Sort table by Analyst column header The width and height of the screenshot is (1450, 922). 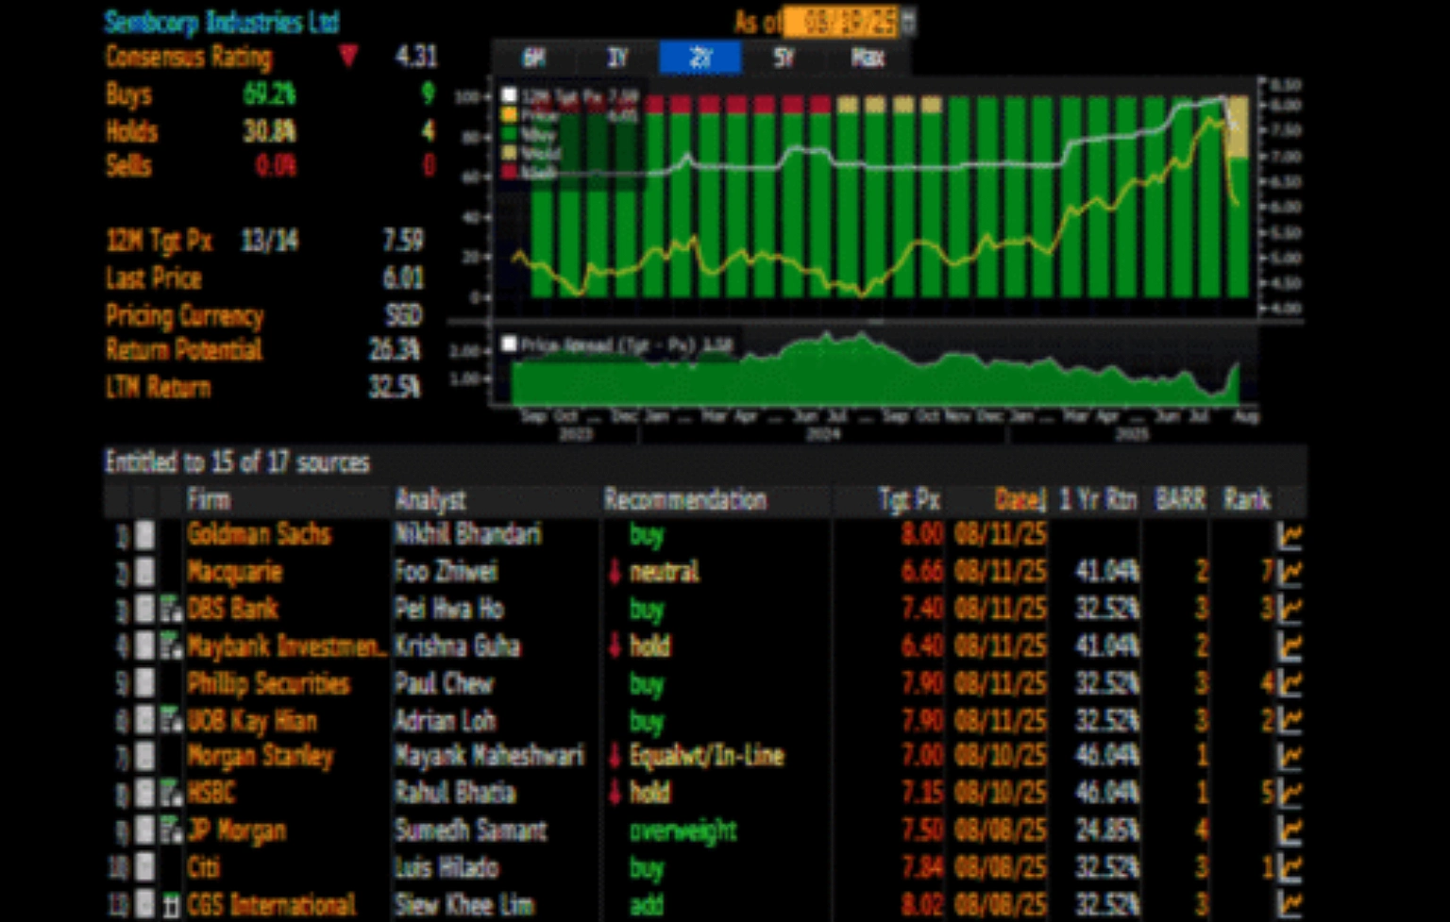430,499
